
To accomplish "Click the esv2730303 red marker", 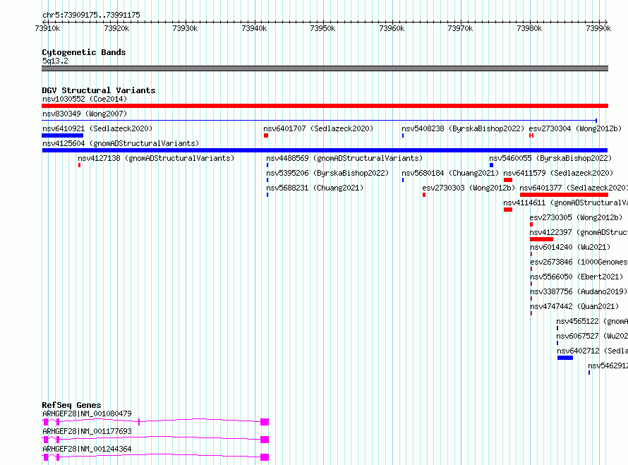I will click(424, 195).
